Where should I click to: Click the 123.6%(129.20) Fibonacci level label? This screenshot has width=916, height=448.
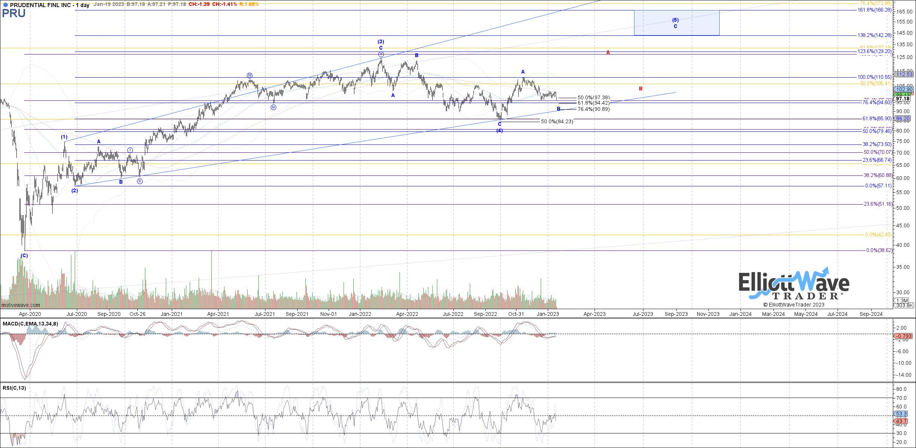click(x=874, y=52)
